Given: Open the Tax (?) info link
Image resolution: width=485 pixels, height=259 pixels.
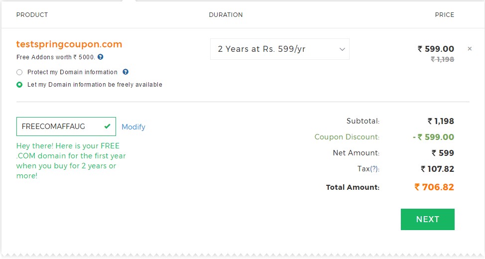Looking at the screenshot, I should [374, 169].
